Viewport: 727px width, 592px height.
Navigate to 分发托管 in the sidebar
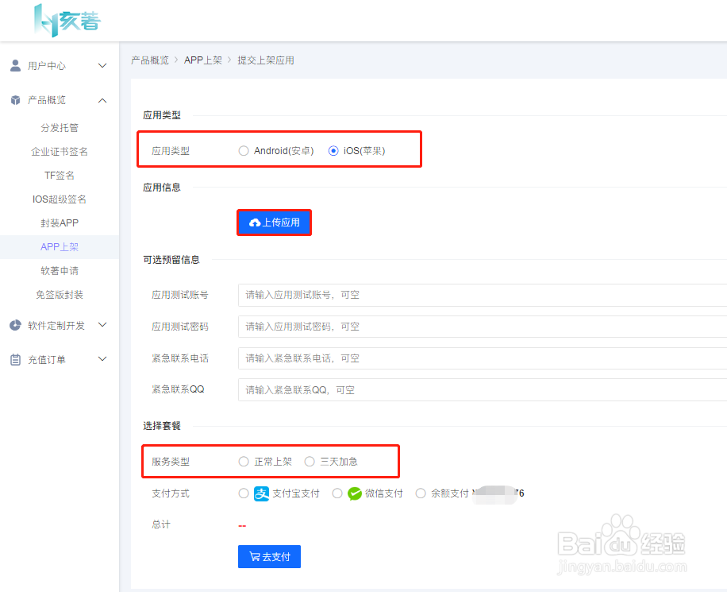coord(60,127)
